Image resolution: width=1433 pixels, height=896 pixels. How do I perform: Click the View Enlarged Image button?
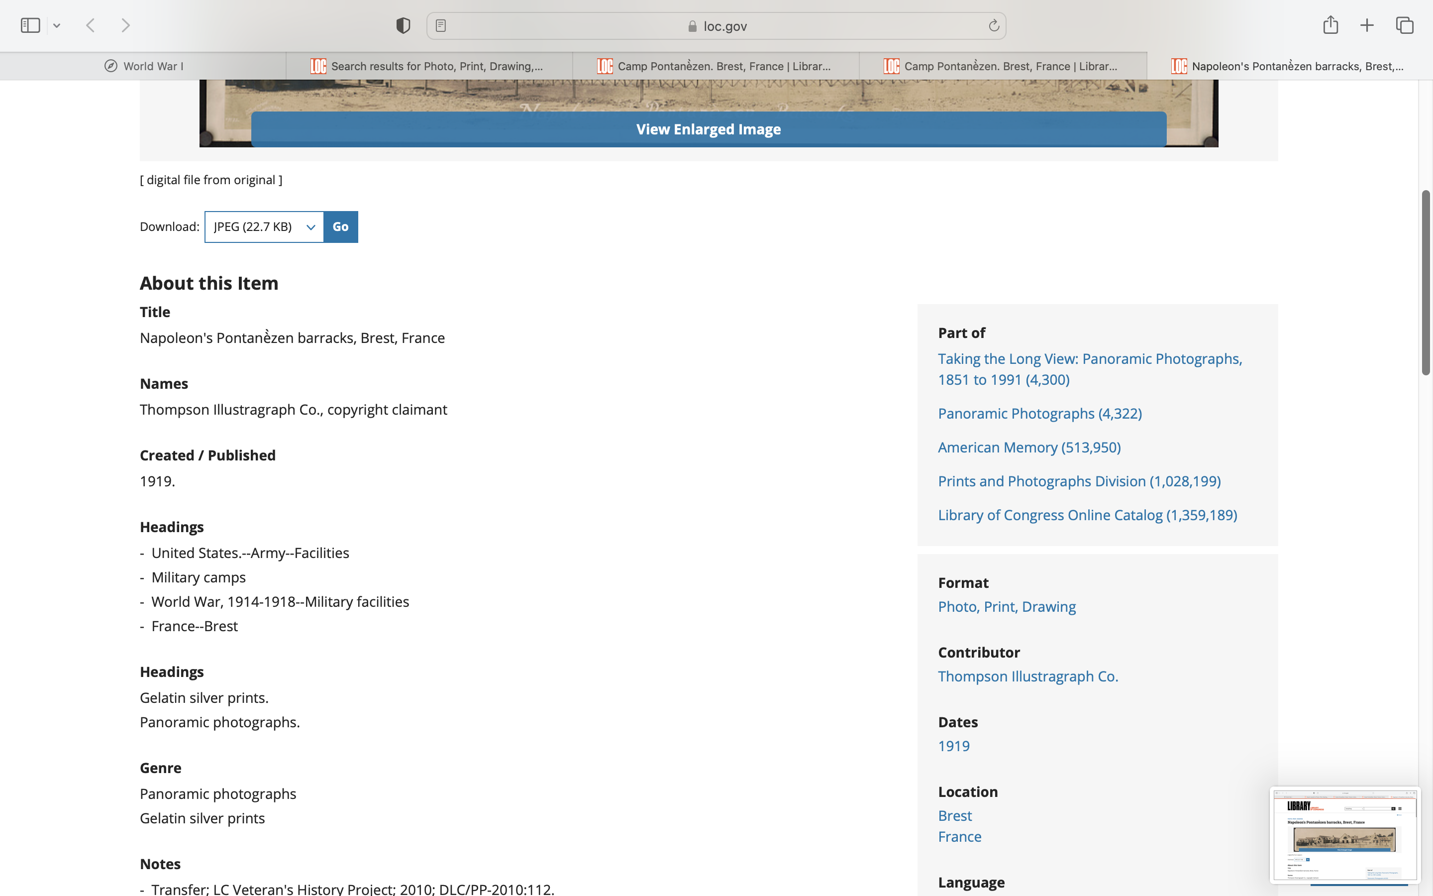708,129
